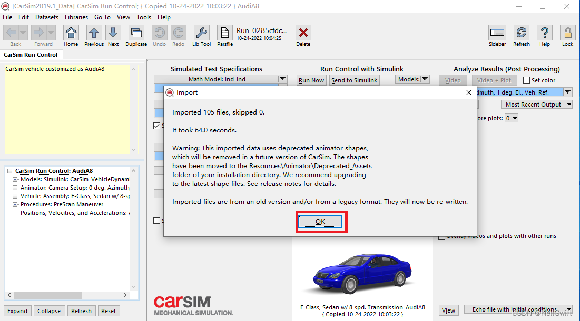Expand the Procedures: PreScan Maneuver node

click(15, 204)
